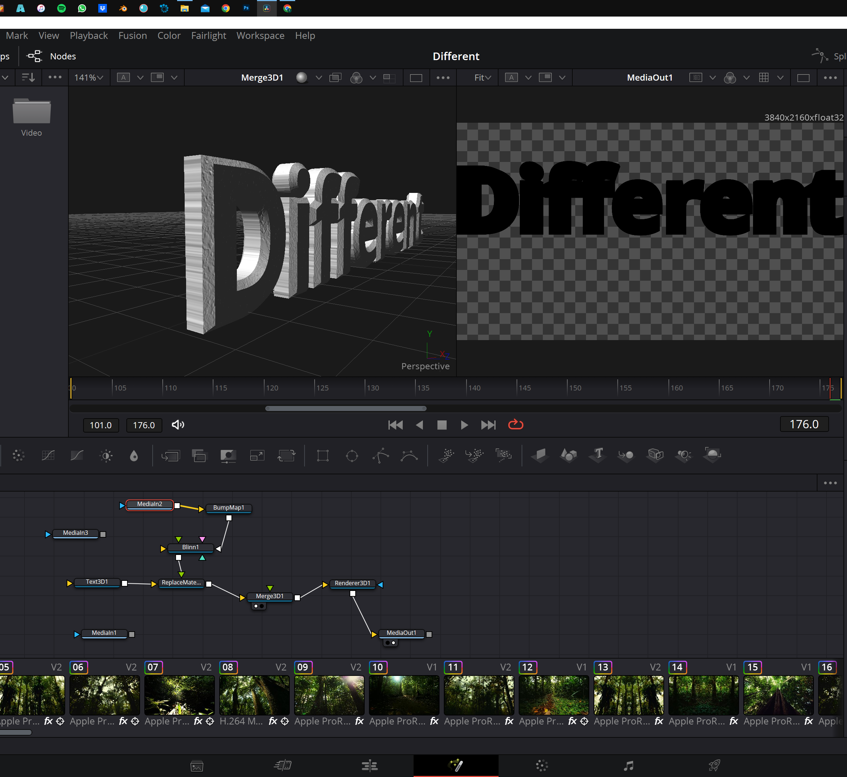Open node editor options three dots
Image resolution: width=847 pixels, height=777 pixels.
(x=830, y=483)
